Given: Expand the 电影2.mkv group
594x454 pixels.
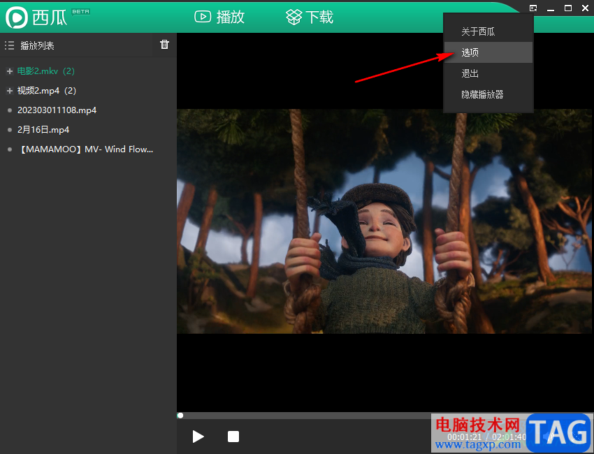Looking at the screenshot, I should click(x=10, y=71).
